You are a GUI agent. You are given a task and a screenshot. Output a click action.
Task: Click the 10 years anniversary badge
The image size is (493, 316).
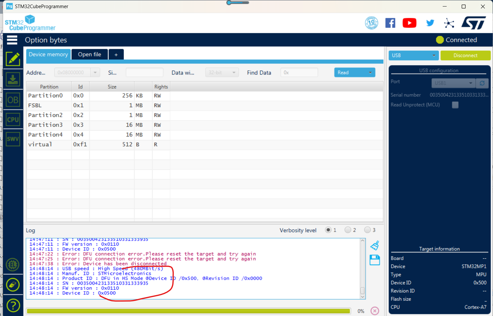tap(372, 23)
